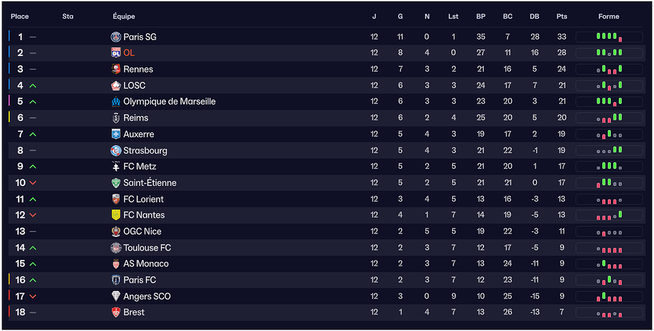This screenshot has width=654, height=331.
Task: Click the Olympique de Marseille logo
Action: [116, 102]
